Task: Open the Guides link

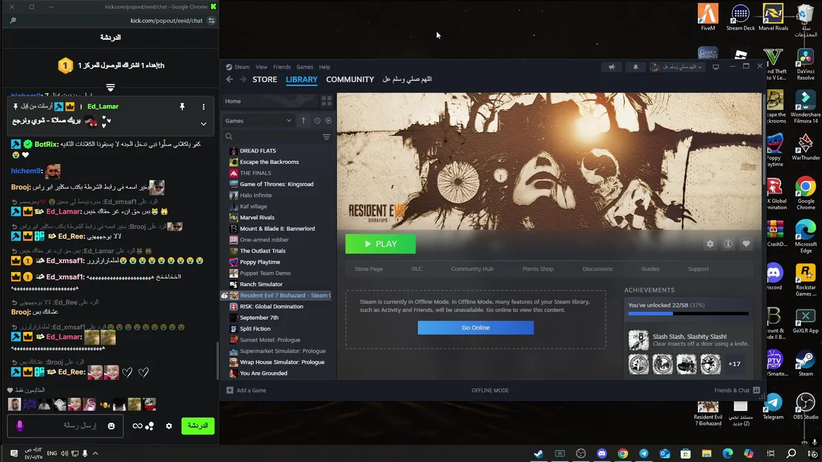Action: point(651,269)
